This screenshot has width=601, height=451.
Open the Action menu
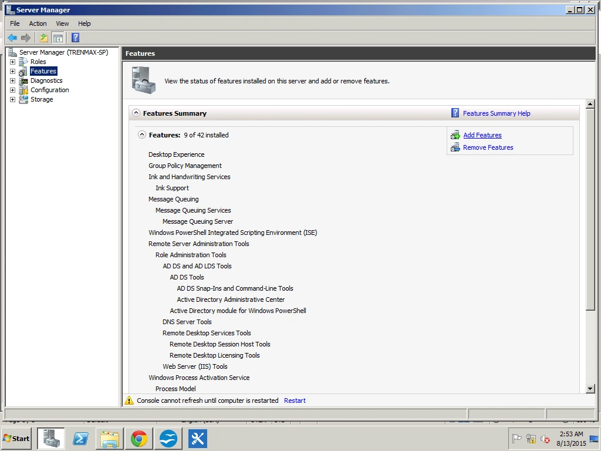point(38,23)
